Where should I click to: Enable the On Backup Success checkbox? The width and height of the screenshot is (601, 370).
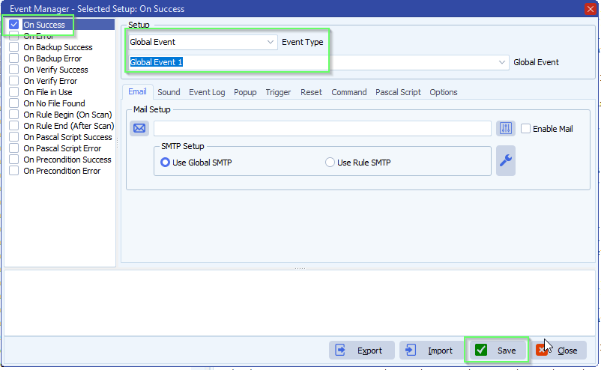click(13, 47)
